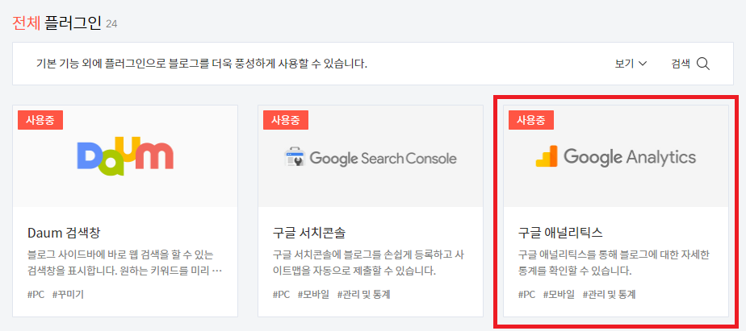Click #PC tag on Daum 검색창 card
Image resolution: width=746 pixels, height=331 pixels.
coord(36,295)
